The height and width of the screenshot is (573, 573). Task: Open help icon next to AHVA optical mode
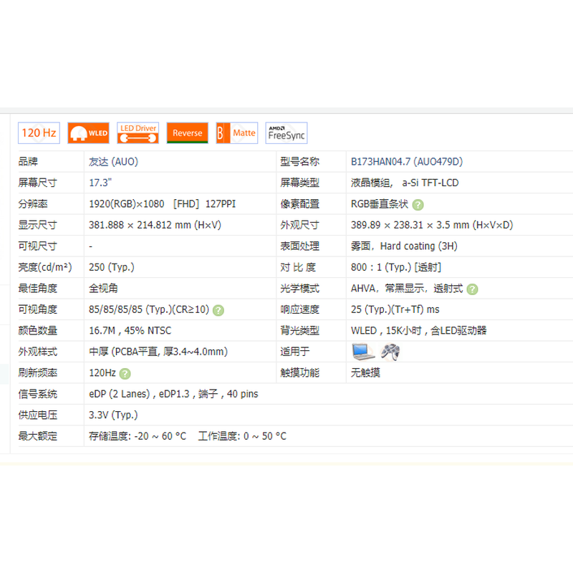coord(472,288)
